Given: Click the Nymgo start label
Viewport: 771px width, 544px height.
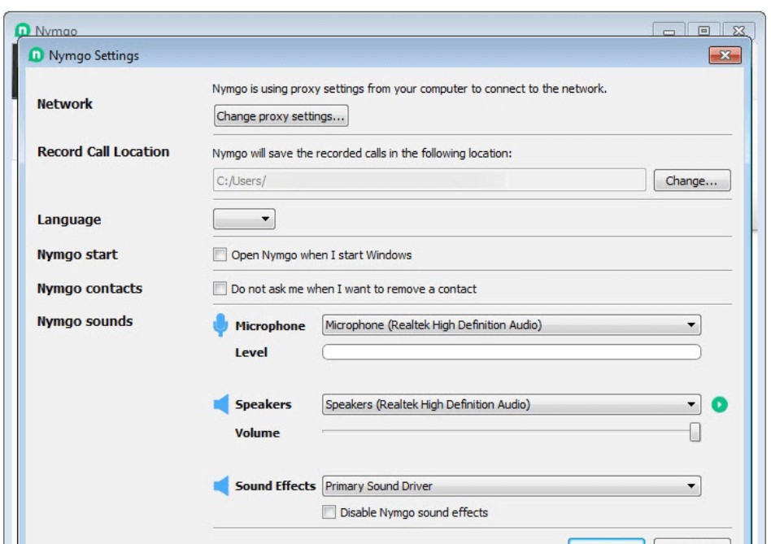Looking at the screenshot, I should point(78,254).
